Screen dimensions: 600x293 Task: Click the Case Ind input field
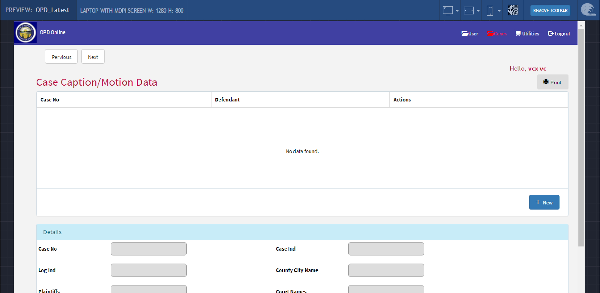coord(386,249)
